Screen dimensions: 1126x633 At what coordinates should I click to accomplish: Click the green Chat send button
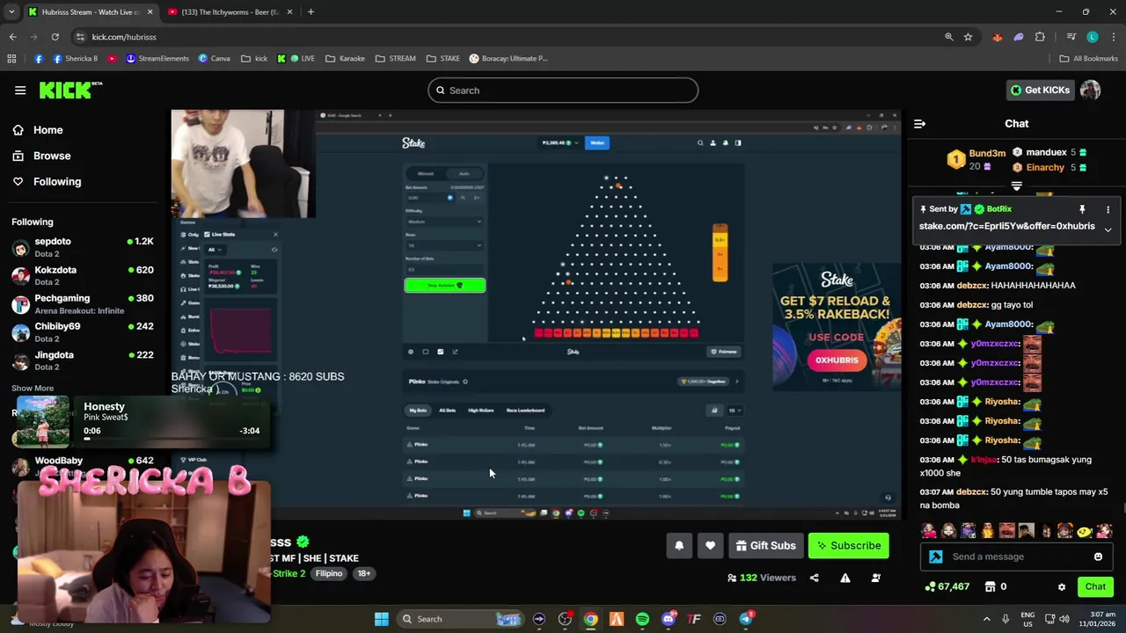1095,587
